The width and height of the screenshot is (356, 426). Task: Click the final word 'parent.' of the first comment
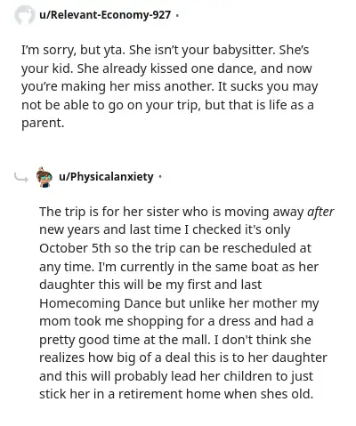[x=43, y=124]
